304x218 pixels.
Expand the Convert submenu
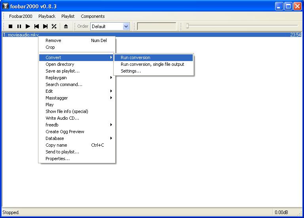coord(76,57)
